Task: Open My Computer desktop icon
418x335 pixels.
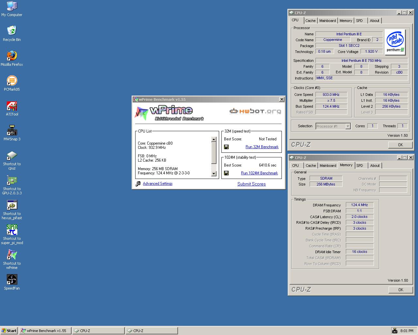Action: 12,9
